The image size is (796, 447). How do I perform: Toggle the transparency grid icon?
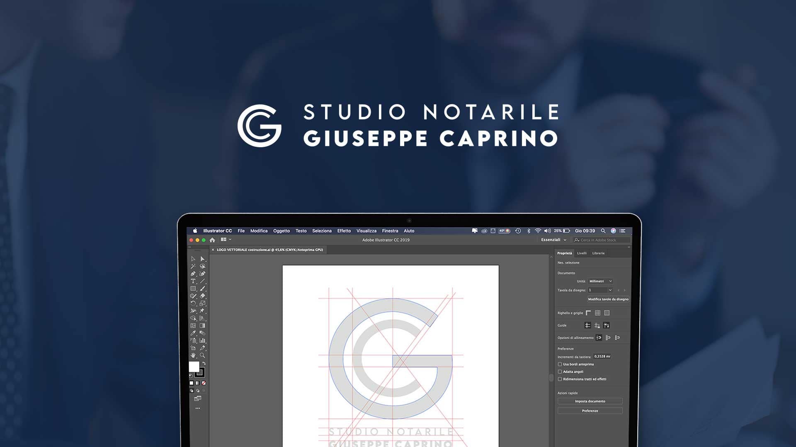(x=607, y=313)
